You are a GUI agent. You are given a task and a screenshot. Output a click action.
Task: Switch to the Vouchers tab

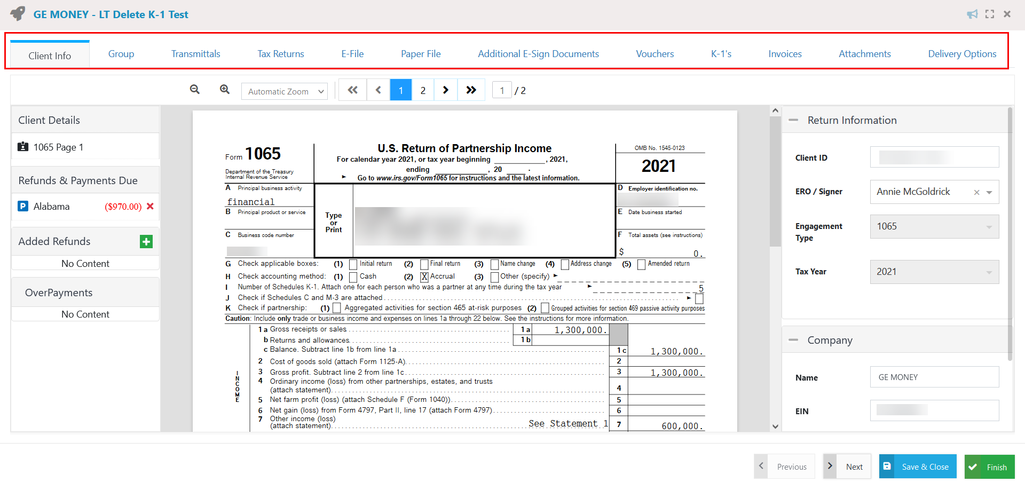pyautogui.click(x=655, y=53)
